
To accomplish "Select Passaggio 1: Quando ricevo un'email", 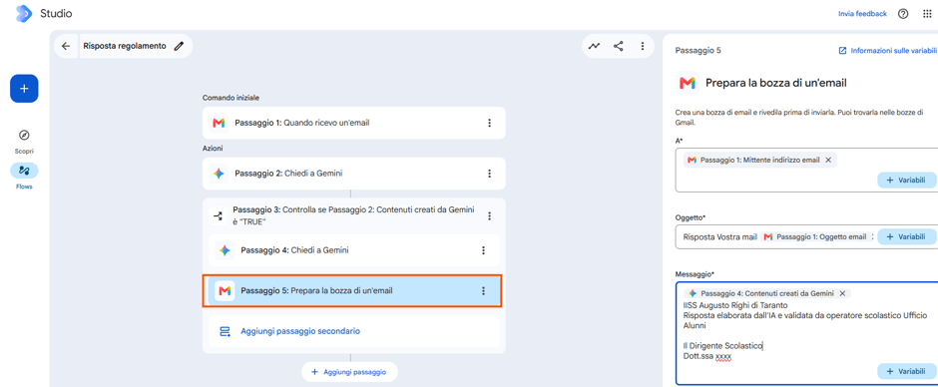I will tap(354, 123).
